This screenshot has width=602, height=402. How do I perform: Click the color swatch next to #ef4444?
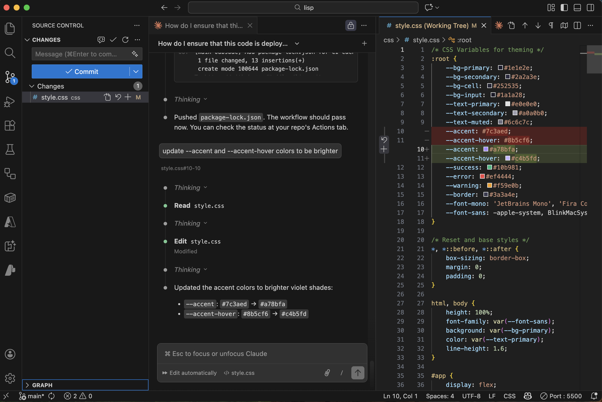[x=482, y=176]
